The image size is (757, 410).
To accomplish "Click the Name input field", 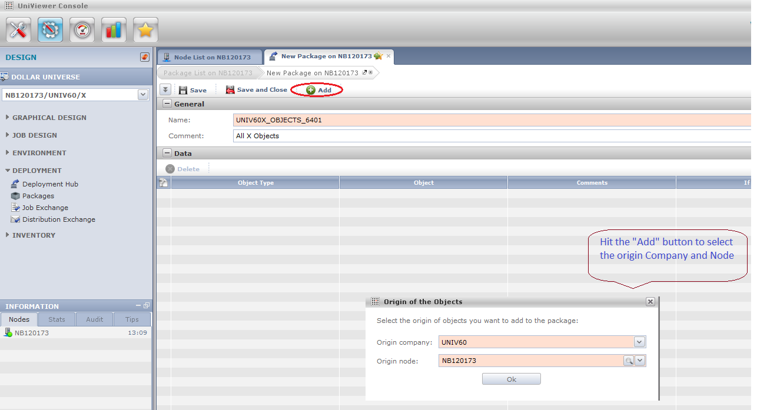I will coord(492,120).
